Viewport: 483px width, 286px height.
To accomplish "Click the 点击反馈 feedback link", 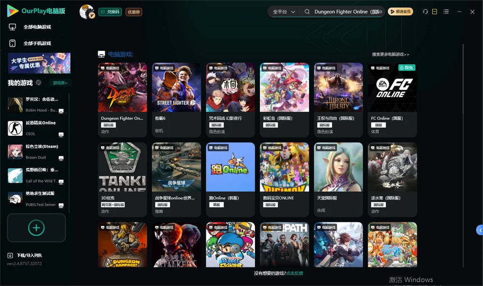I will (x=295, y=273).
